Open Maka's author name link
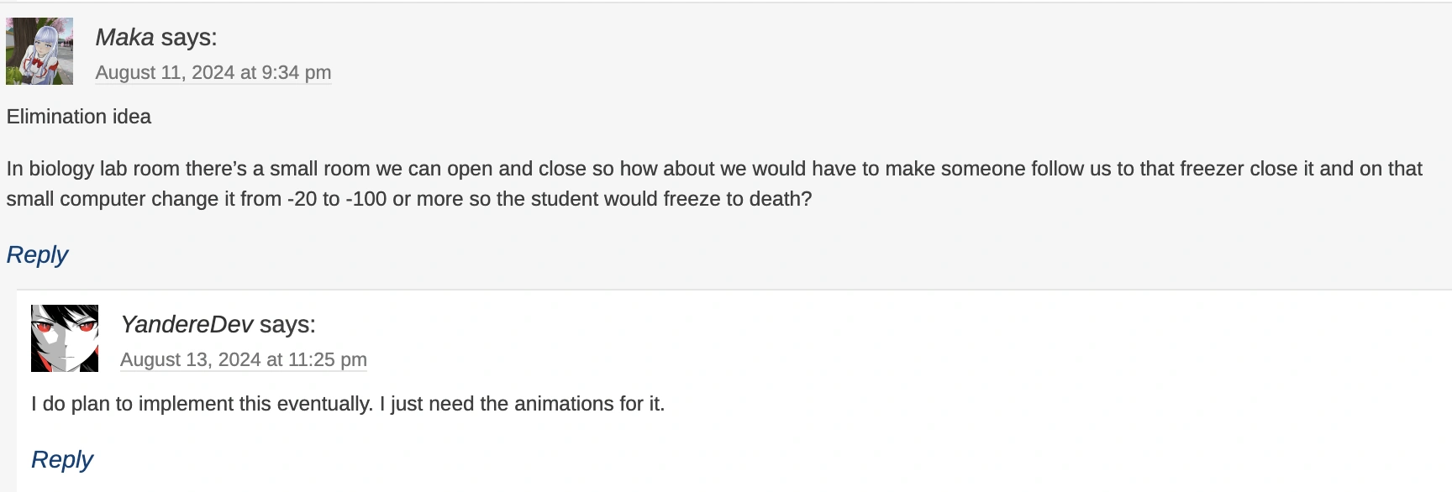1452x492 pixels. 124,38
